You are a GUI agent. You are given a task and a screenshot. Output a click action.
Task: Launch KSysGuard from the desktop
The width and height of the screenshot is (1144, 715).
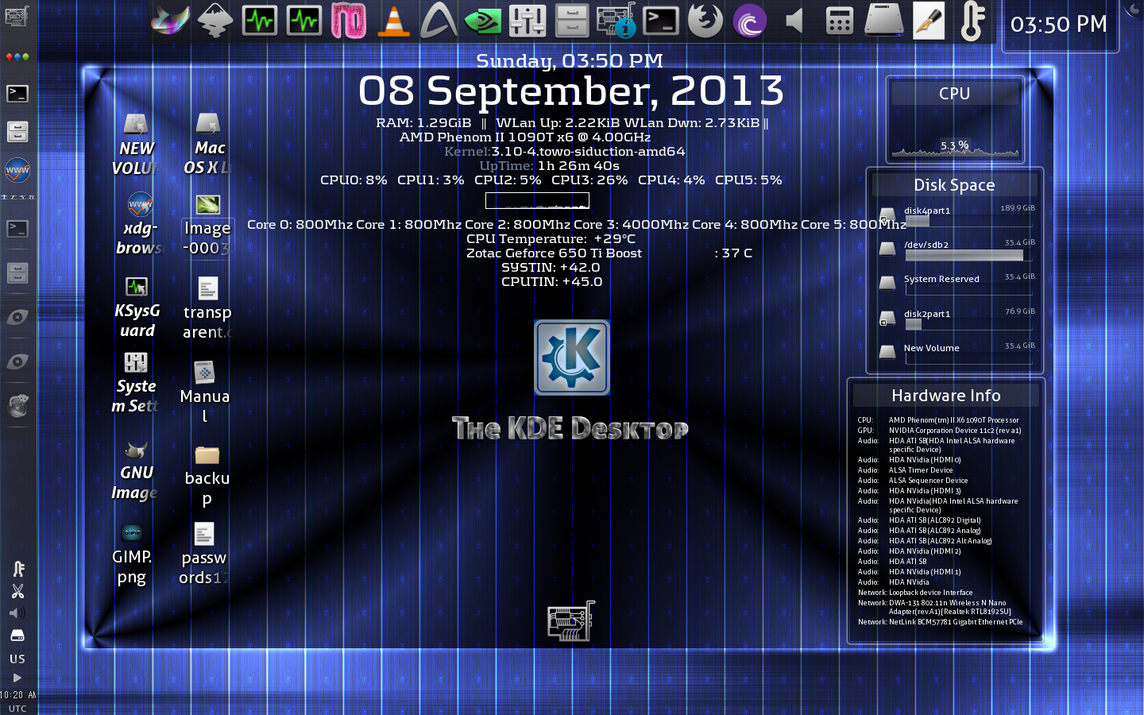(x=137, y=307)
